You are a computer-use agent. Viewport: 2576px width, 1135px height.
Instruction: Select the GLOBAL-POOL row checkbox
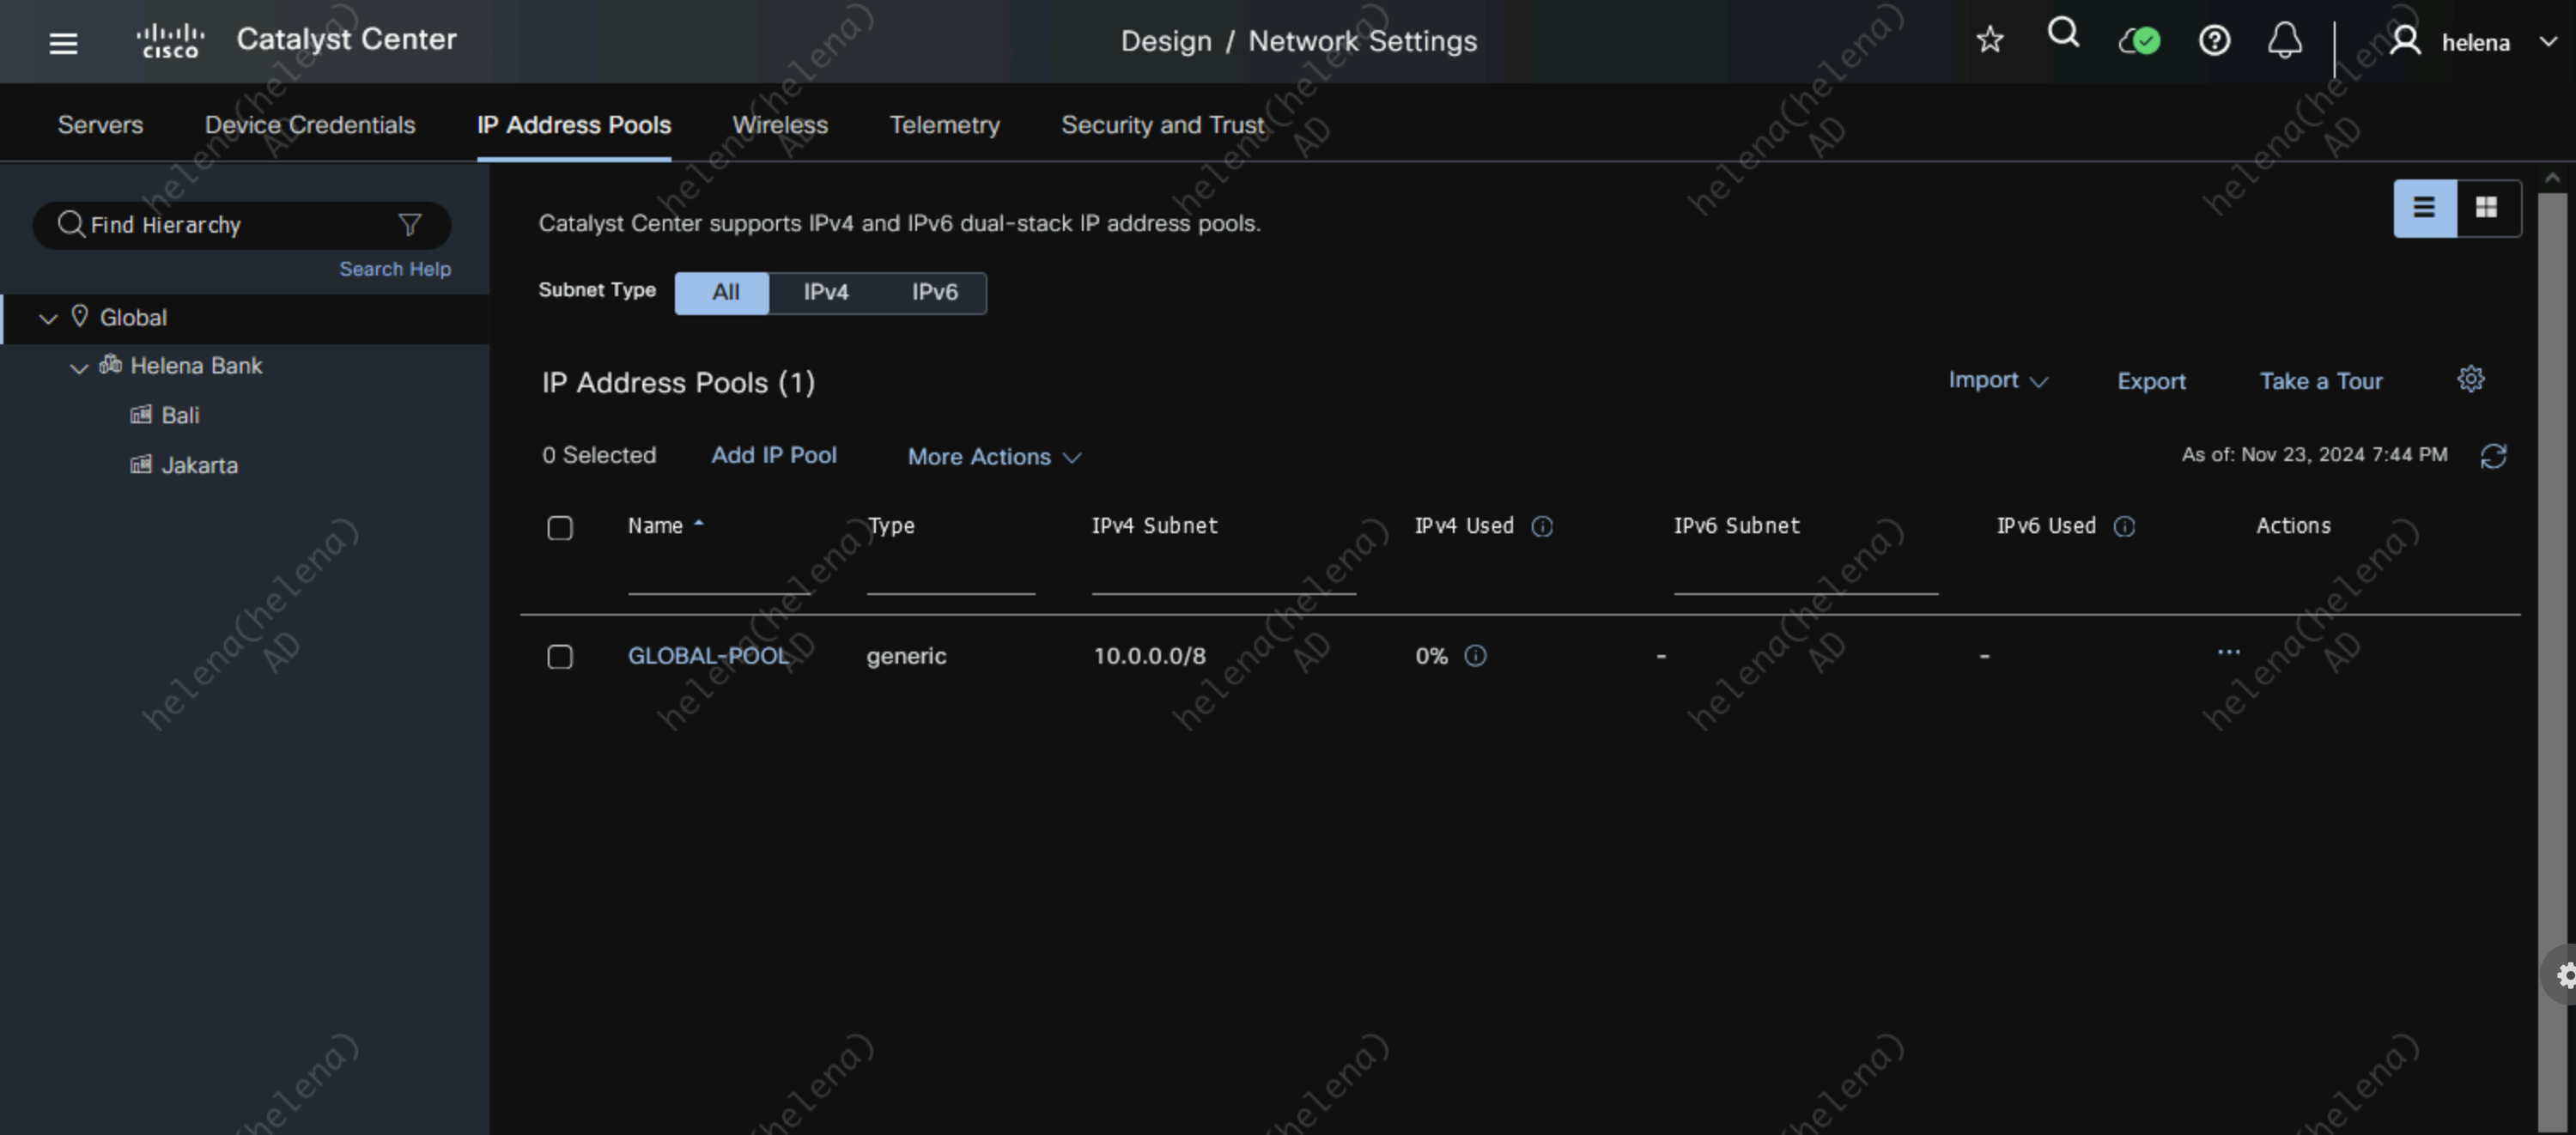[x=560, y=657]
